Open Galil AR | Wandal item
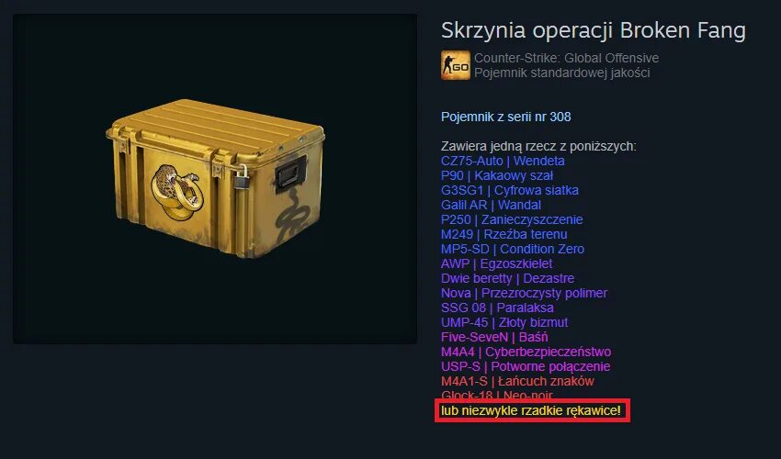The height and width of the screenshot is (459, 781). point(491,205)
